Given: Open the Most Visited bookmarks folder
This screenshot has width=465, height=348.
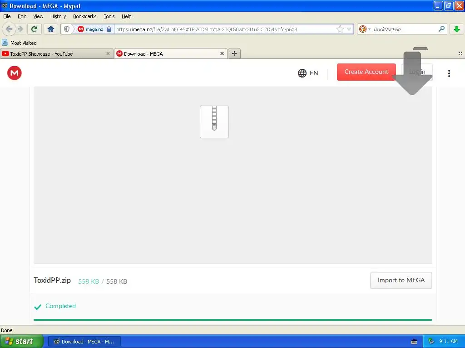Looking at the screenshot, I should pos(19,43).
